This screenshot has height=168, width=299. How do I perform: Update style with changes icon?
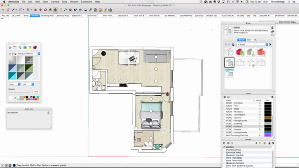coord(272,35)
